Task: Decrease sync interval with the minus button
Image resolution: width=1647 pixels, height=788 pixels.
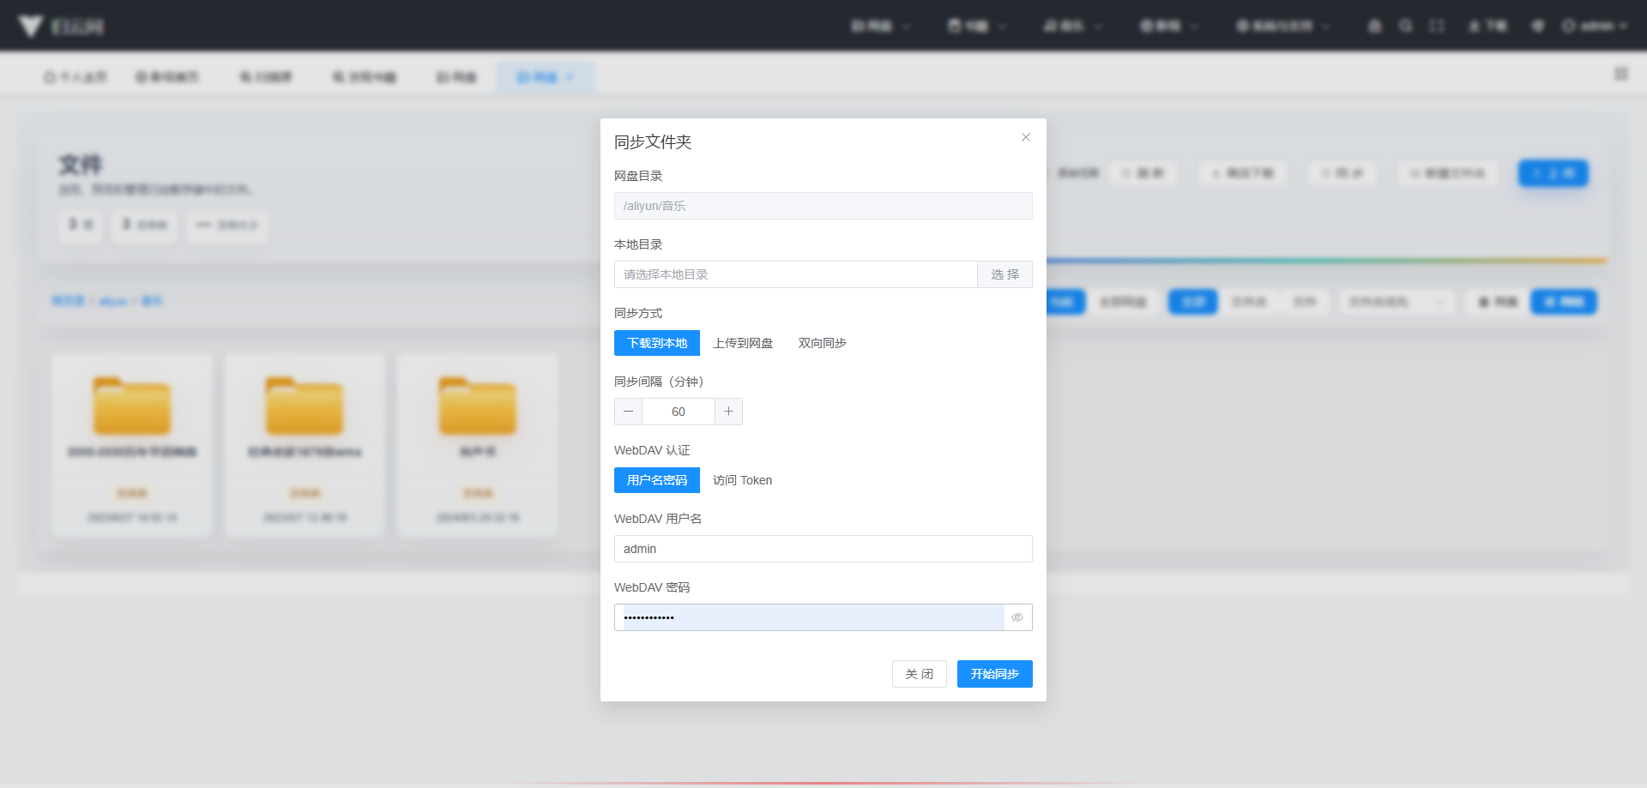Action: tap(628, 412)
